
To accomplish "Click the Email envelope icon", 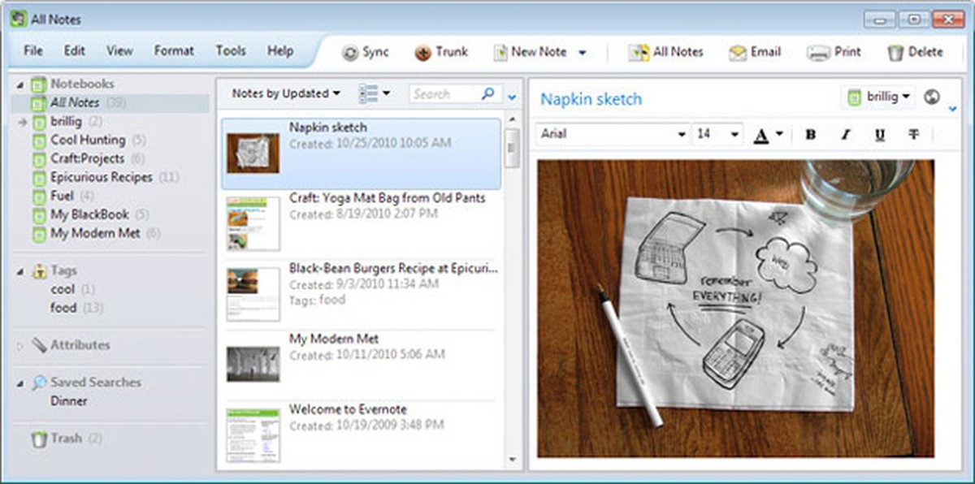I will coord(738,53).
